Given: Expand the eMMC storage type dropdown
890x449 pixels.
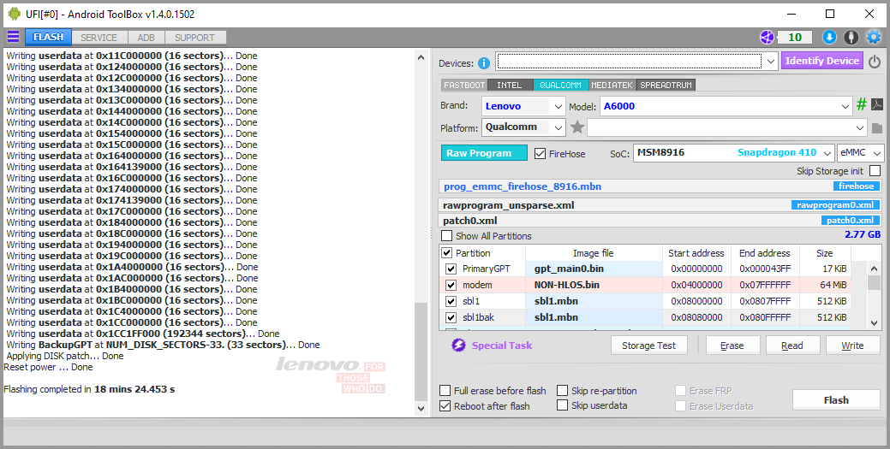Looking at the screenshot, I should [x=861, y=153].
